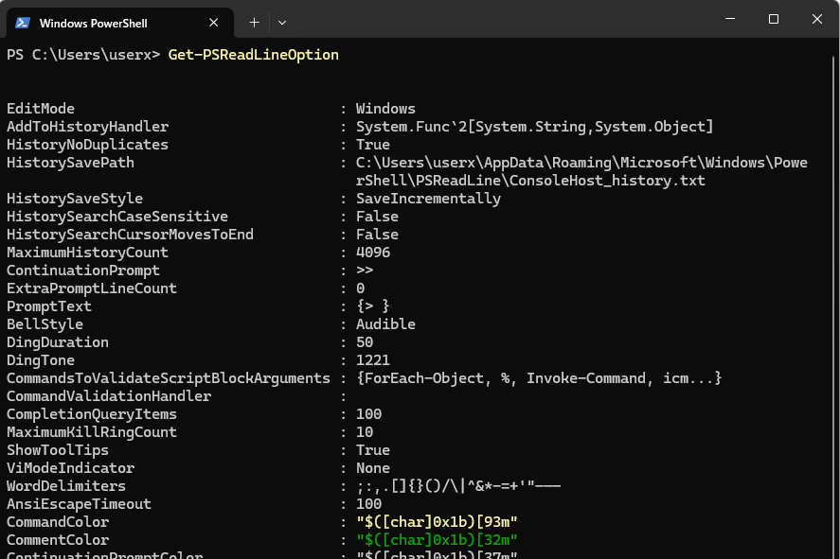Viewport: 840px width, 559px height.
Task: Click the BellStyle value Audible
Action: coord(385,324)
